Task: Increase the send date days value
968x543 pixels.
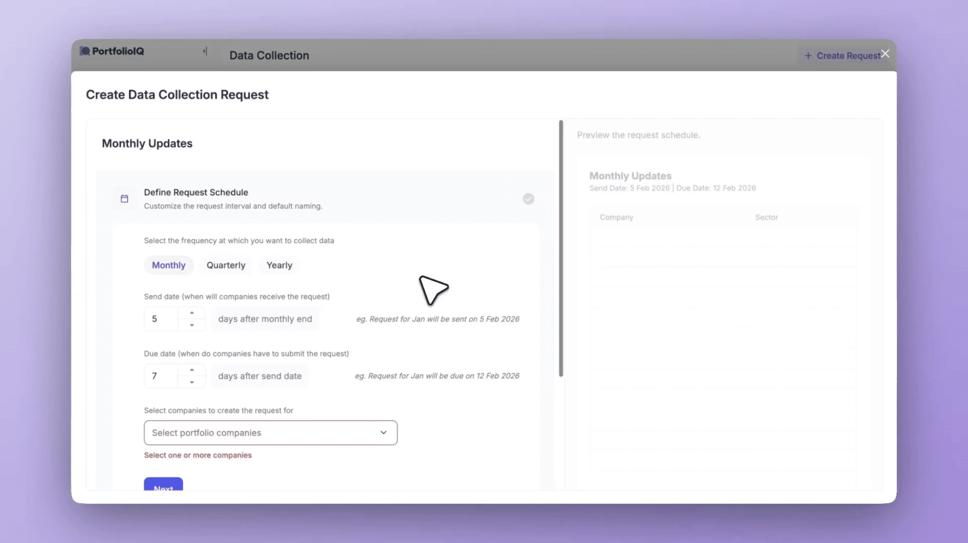Action: coord(192,313)
